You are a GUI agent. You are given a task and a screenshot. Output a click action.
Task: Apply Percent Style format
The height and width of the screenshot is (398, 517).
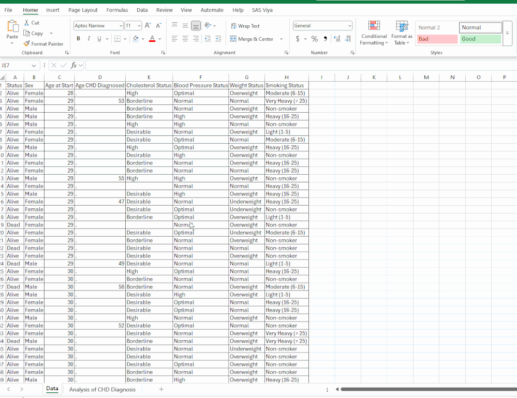tap(315, 39)
